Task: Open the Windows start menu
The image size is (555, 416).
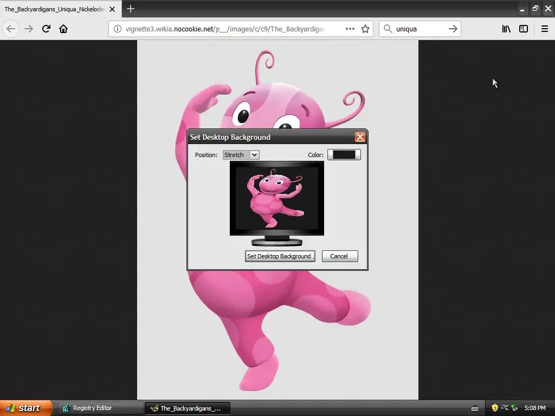Action: coord(25,408)
